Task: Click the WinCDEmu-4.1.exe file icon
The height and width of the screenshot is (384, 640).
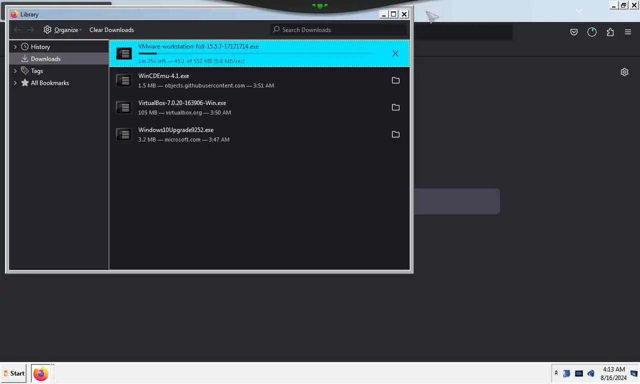Action: pos(124,80)
